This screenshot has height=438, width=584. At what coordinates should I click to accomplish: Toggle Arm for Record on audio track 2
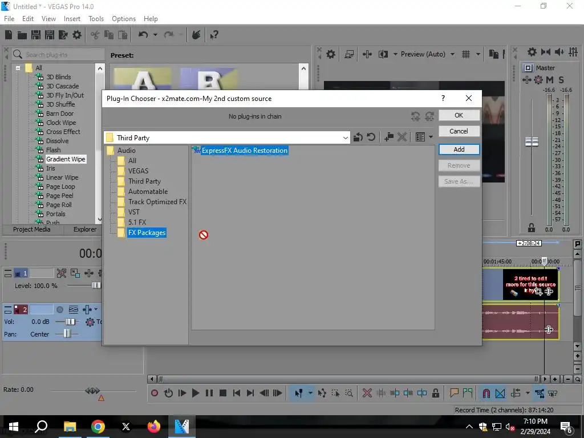(59, 310)
